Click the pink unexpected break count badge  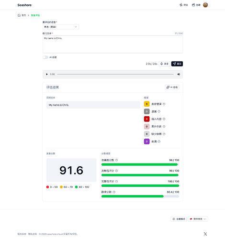click(147, 127)
